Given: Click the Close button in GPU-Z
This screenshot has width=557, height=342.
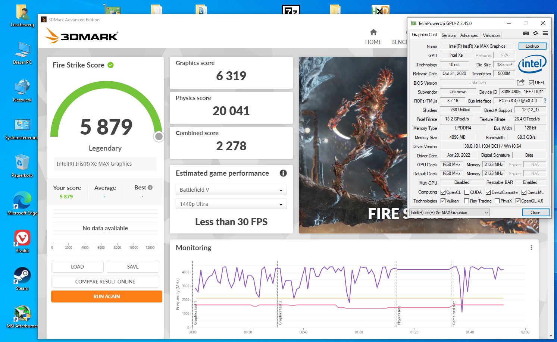Looking at the screenshot, I should coord(535,212).
